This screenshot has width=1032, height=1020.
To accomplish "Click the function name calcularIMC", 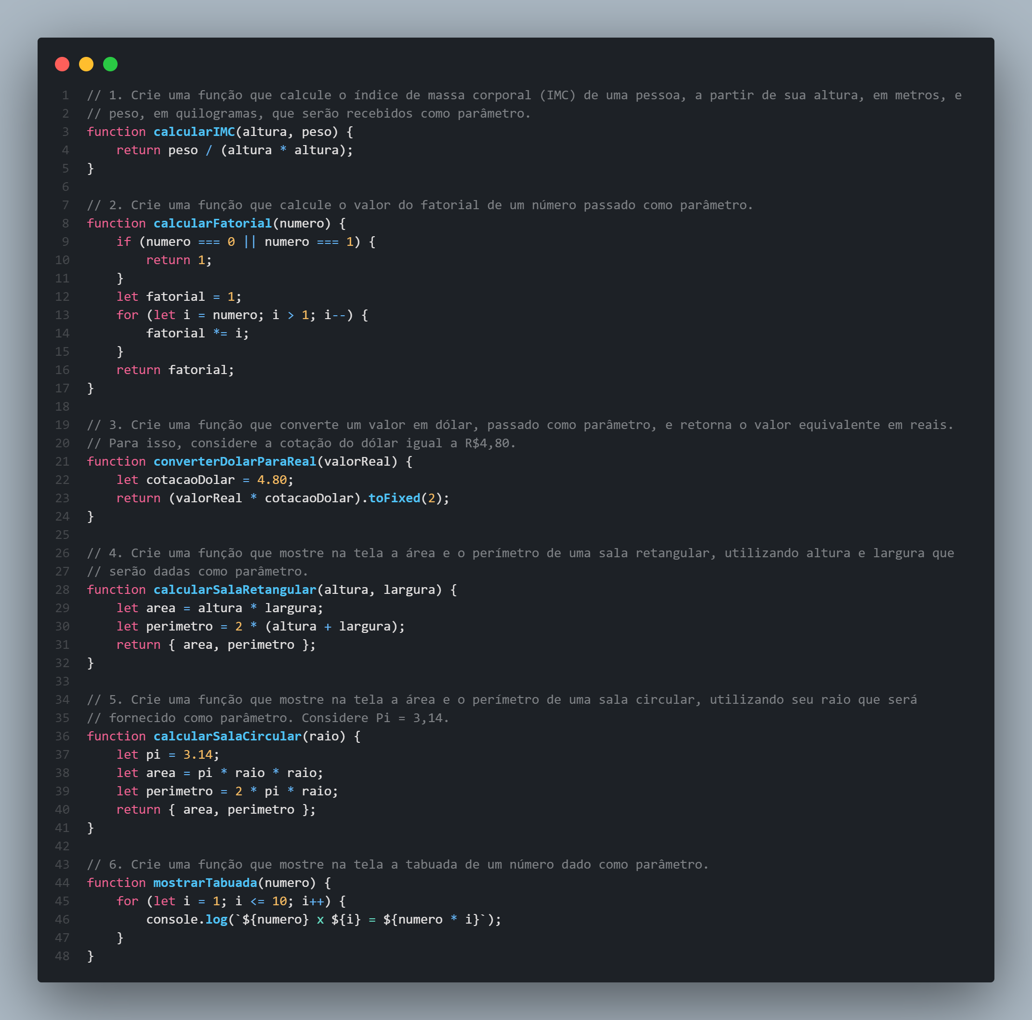I will click(x=195, y=132).
